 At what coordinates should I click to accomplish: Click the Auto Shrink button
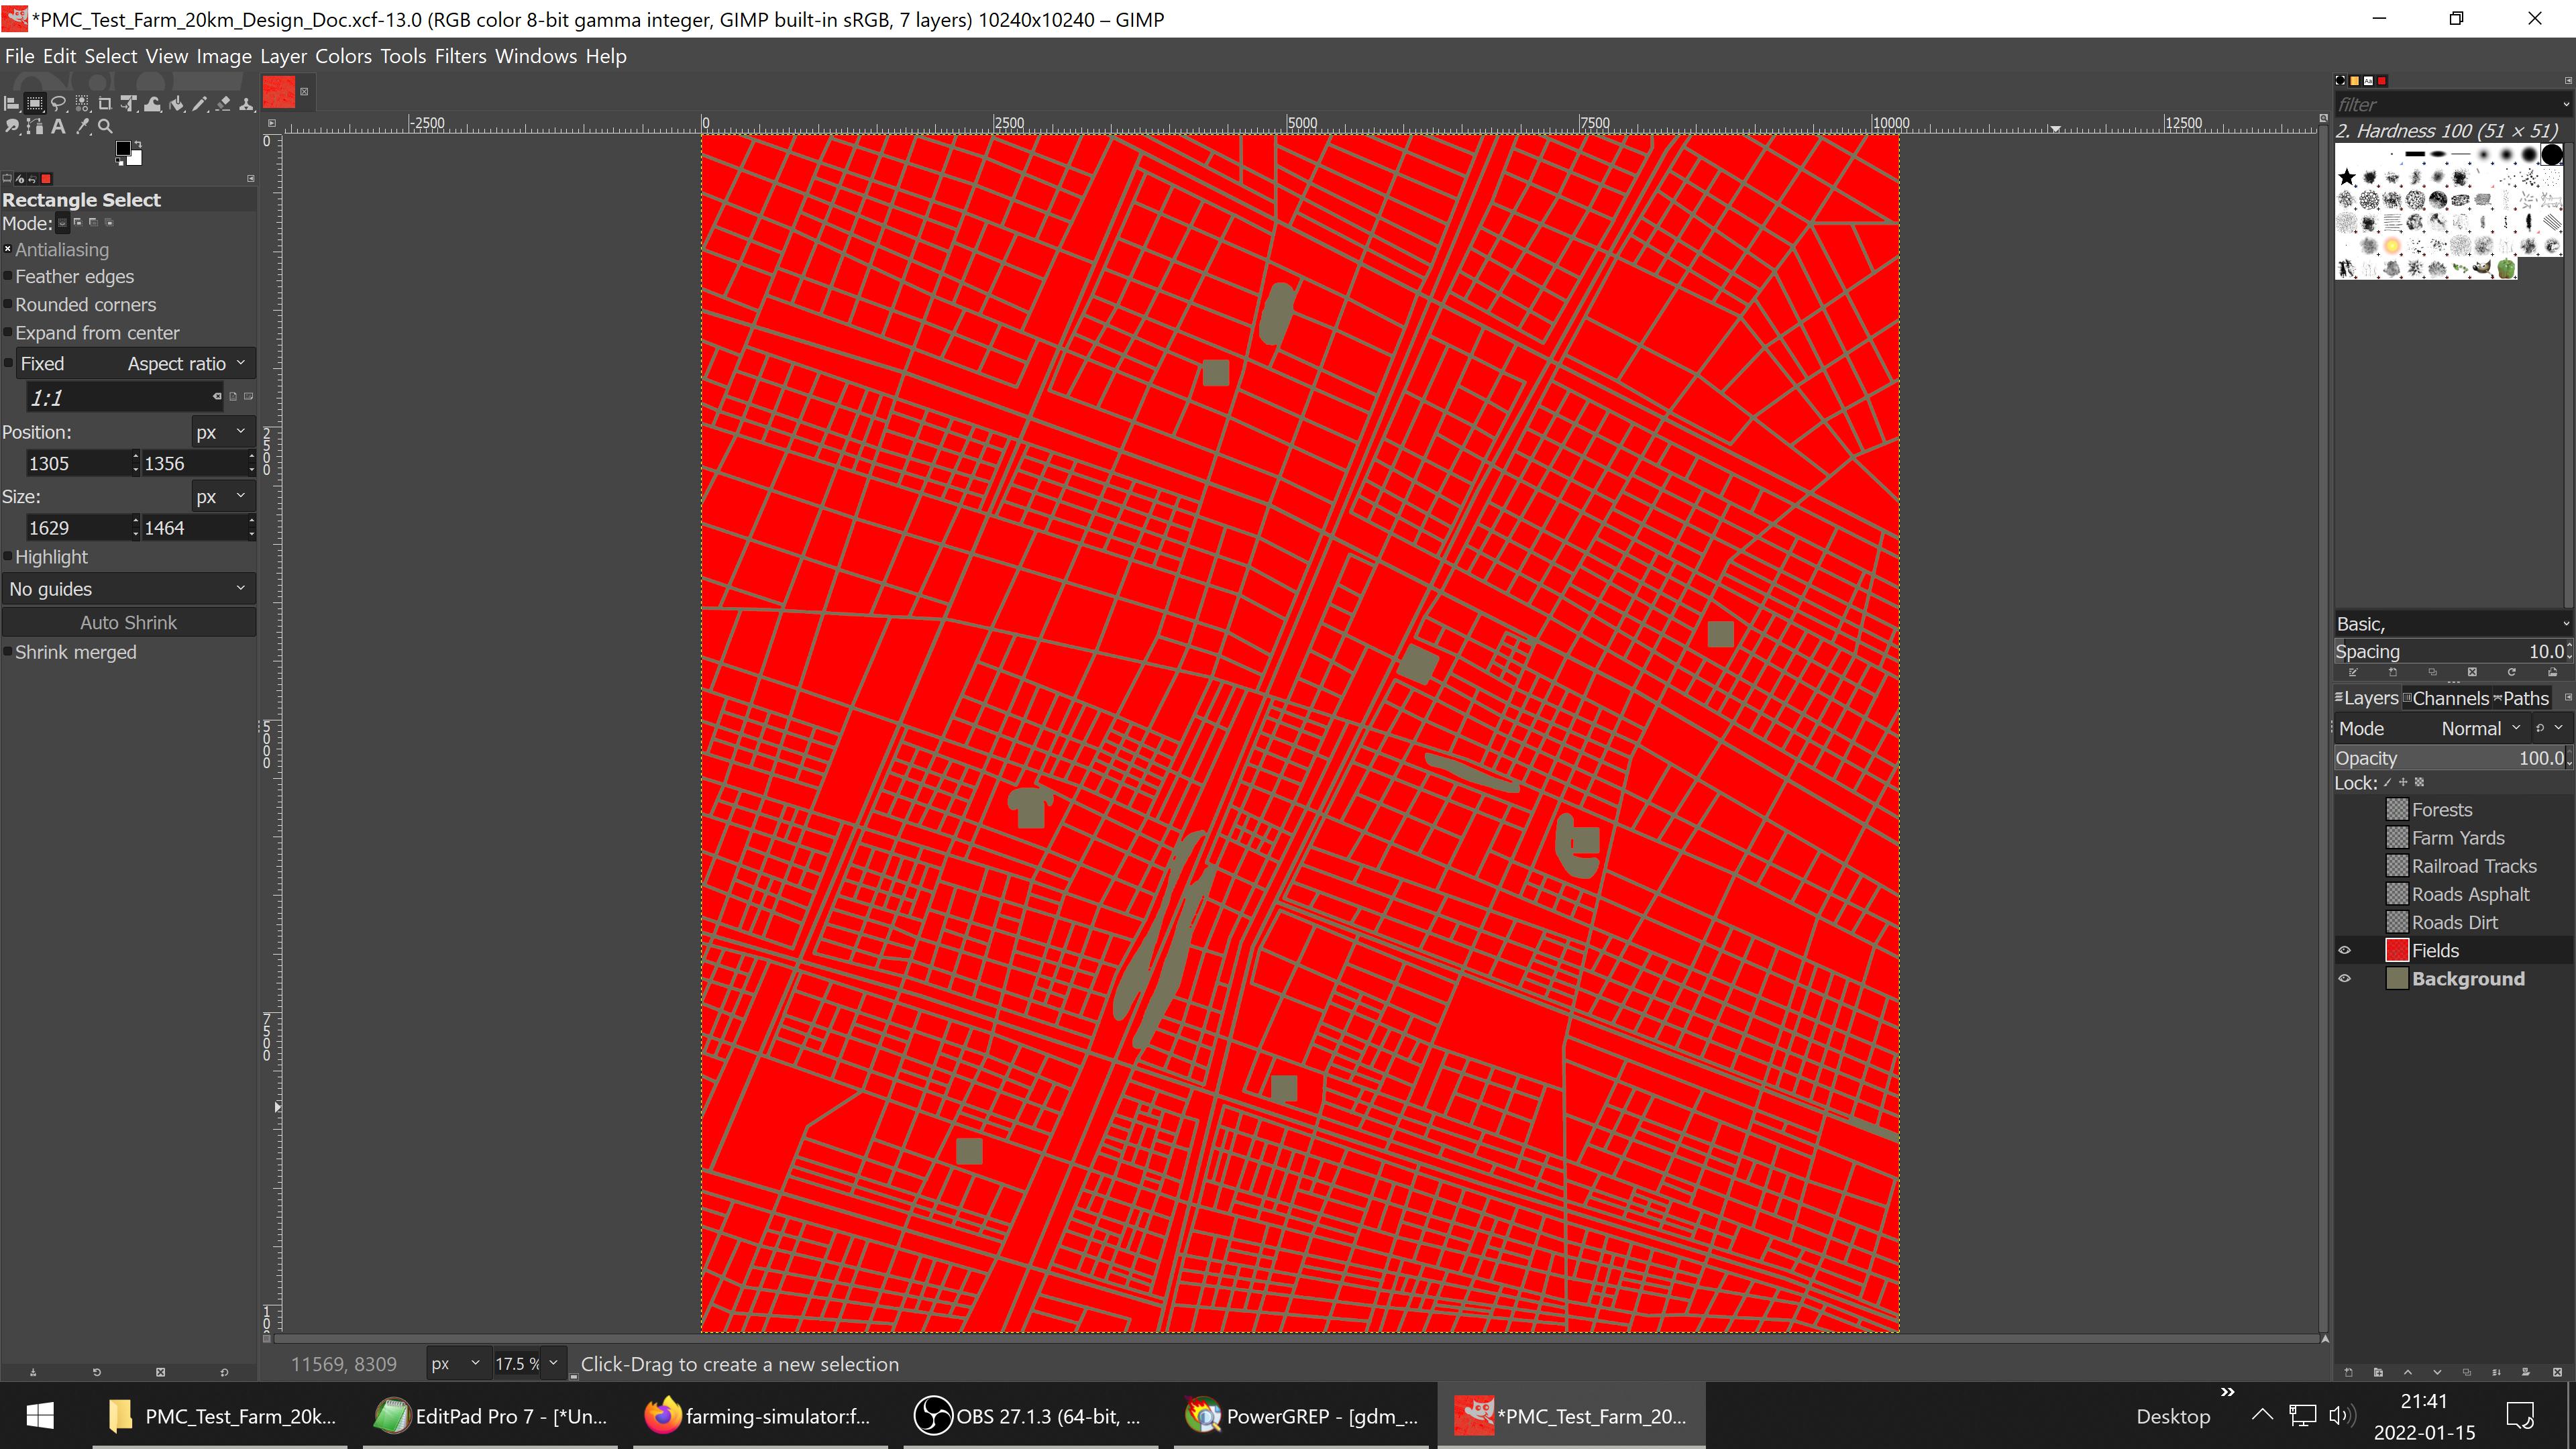pyautogui.click(x=128, y=622)
